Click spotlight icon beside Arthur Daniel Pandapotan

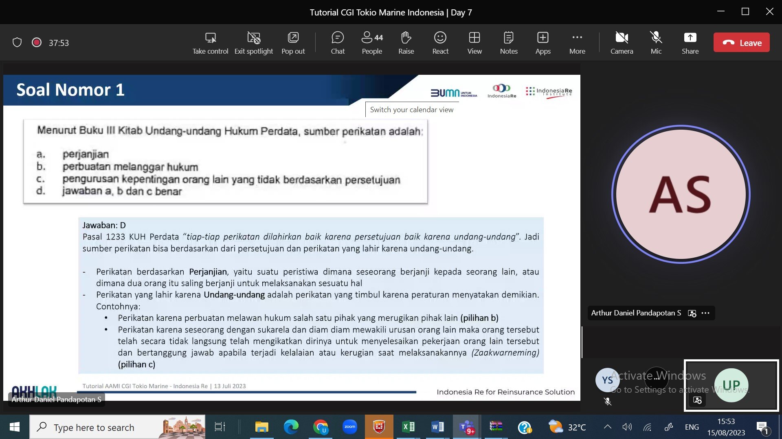(692, 313)
